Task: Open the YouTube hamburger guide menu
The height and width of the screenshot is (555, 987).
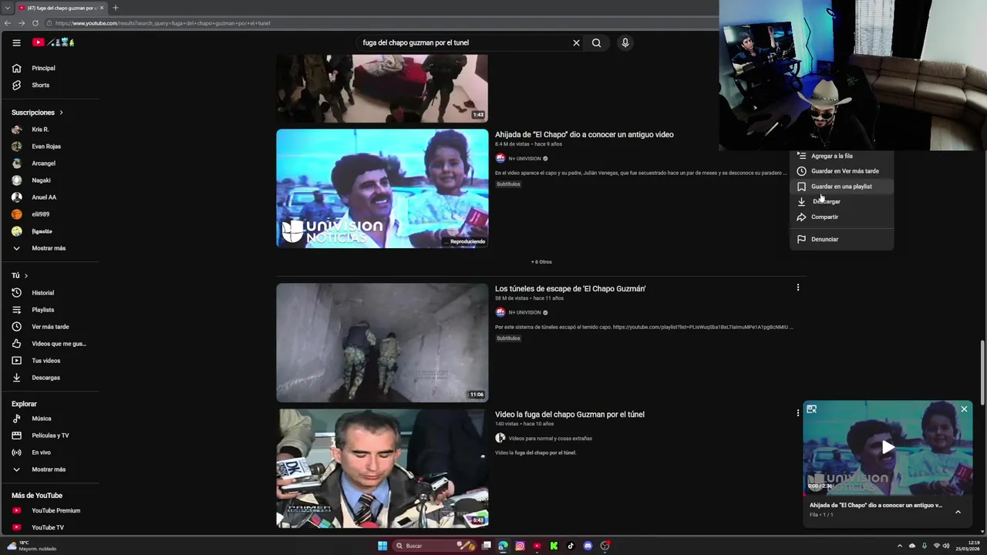Action: (16, 42)
